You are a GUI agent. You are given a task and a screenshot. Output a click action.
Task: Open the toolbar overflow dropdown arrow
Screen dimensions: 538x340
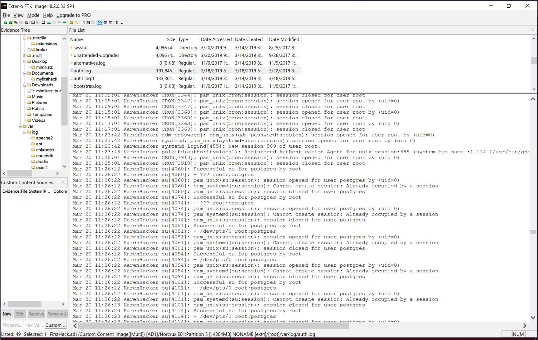[122, 23]
